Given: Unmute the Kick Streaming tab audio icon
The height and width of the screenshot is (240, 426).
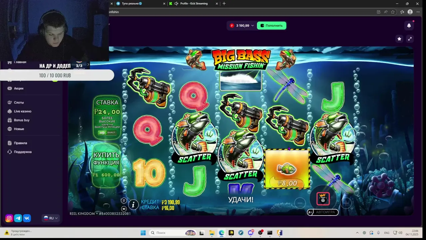Looking at the screenshot, I should coord(176,4).
